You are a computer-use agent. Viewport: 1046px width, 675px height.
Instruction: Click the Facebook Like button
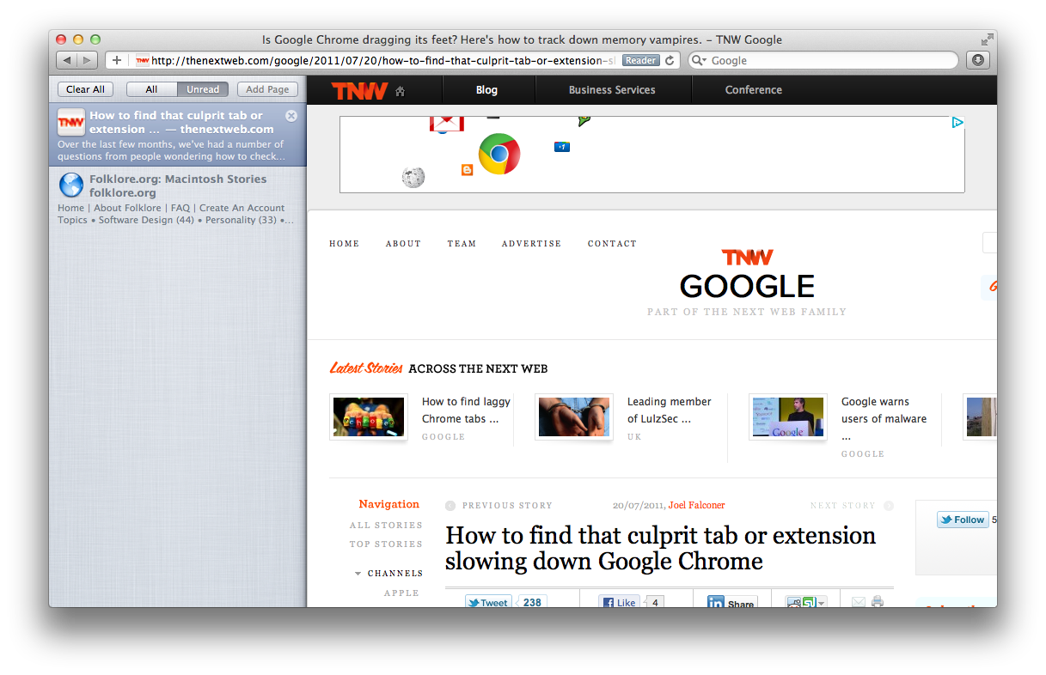[x=619, y=602]
